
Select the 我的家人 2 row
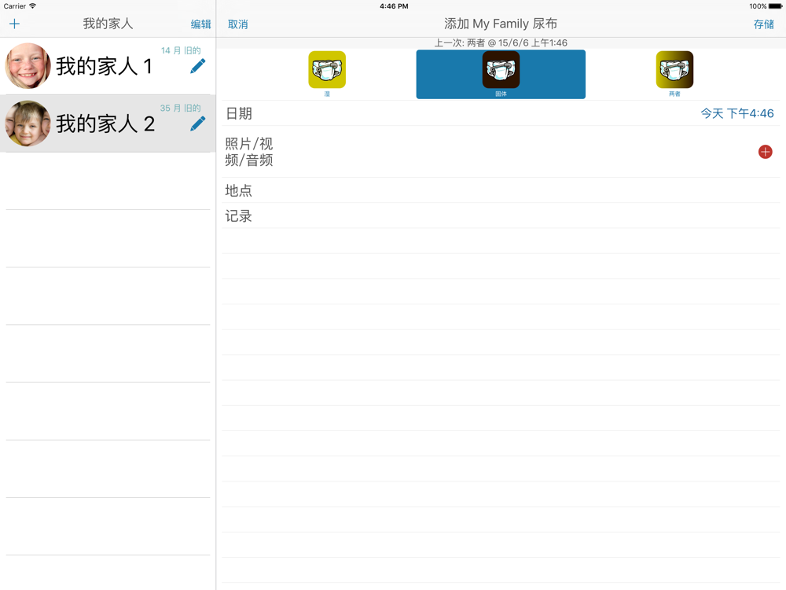[108, 124]
